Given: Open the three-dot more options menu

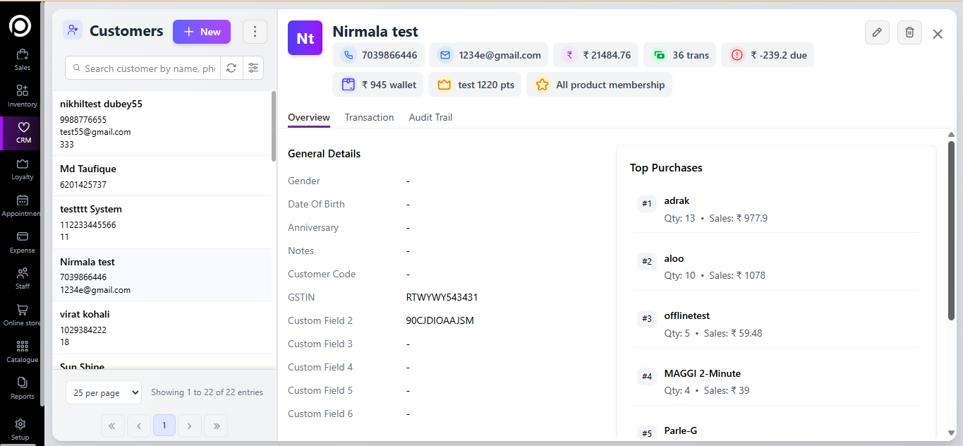Looking at the screenshot, I should pyautogui.click(x=255, y=32).
